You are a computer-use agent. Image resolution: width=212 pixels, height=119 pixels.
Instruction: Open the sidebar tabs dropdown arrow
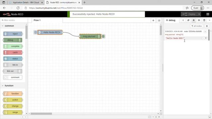click(x=209, y=20)
